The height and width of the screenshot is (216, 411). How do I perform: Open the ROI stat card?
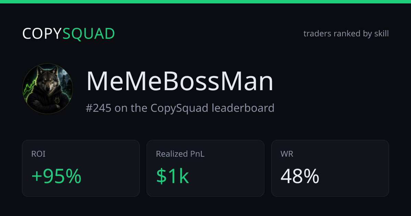[x=81, y=168]
